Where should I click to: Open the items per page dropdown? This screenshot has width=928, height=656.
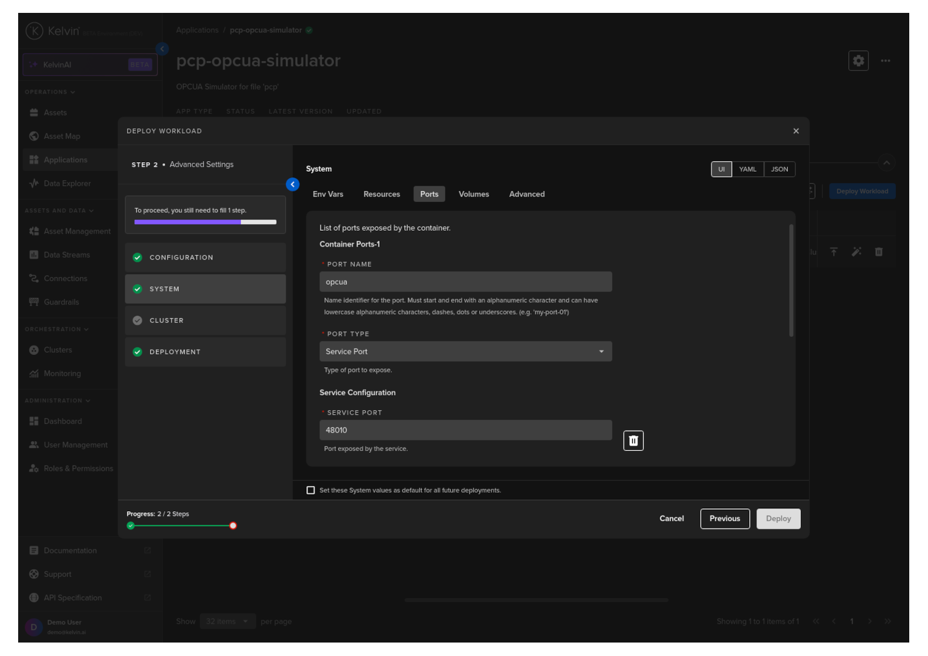pyautogui.click(x=227, y=621)
